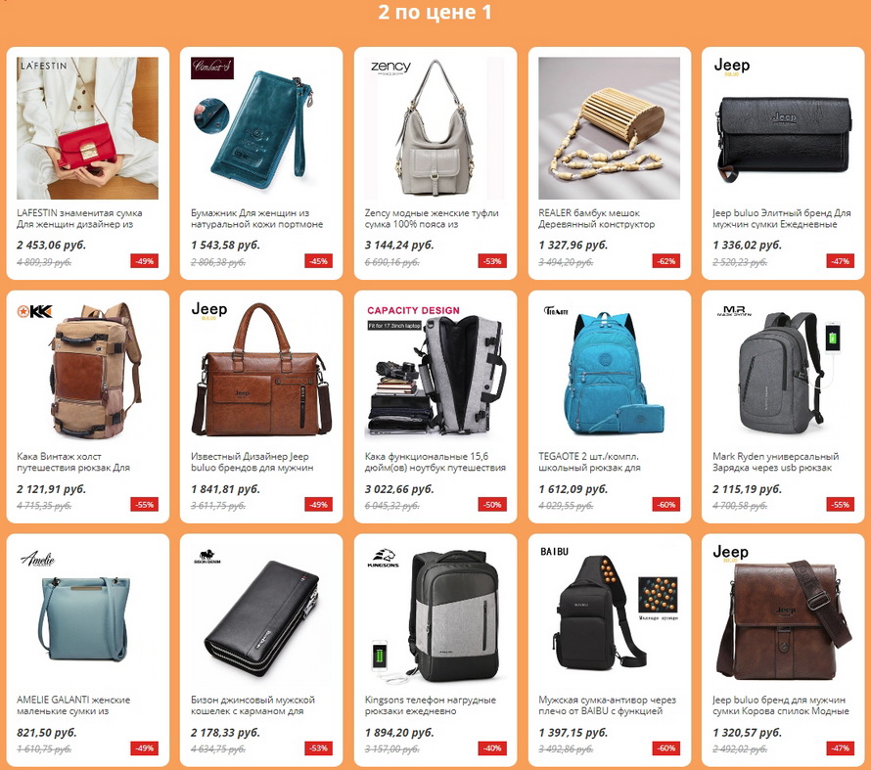The width and height of the screenshot is (871, 770).
Task: Click the 'Zency модные женские' title link
Action: (x=432, y=219)
